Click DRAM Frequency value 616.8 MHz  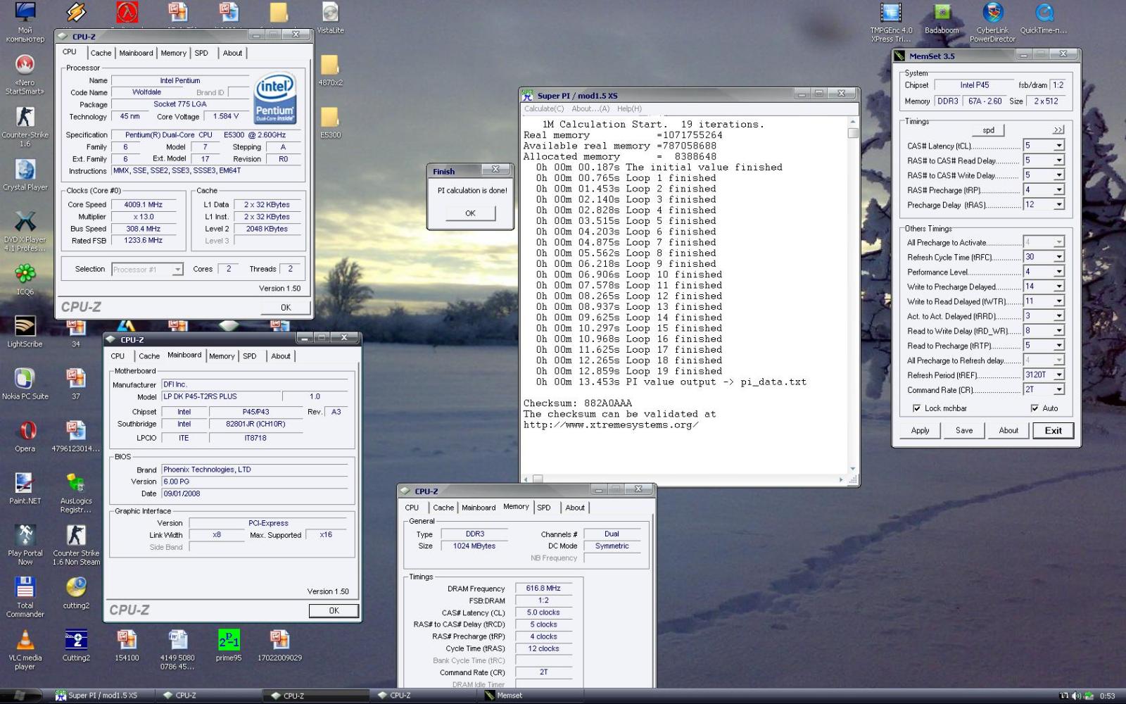543,589
